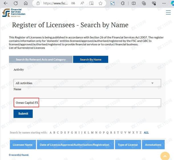
Task: Click the back-to-top arrow button
Action: click(x=165, y=156)
